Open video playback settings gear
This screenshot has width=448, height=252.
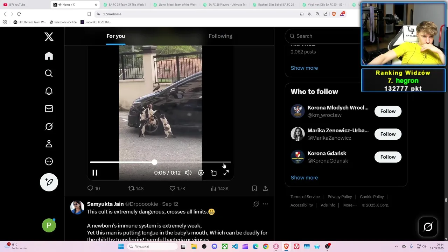pyautogui.click(x=201, y=173)
